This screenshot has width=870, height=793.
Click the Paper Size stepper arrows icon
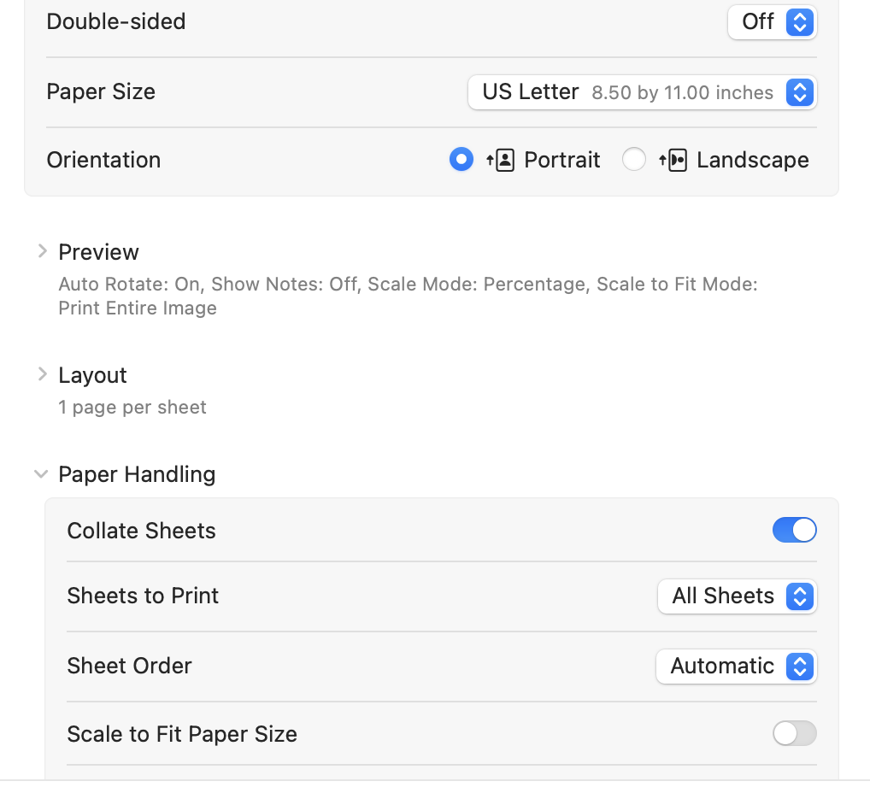click(799, 91)
